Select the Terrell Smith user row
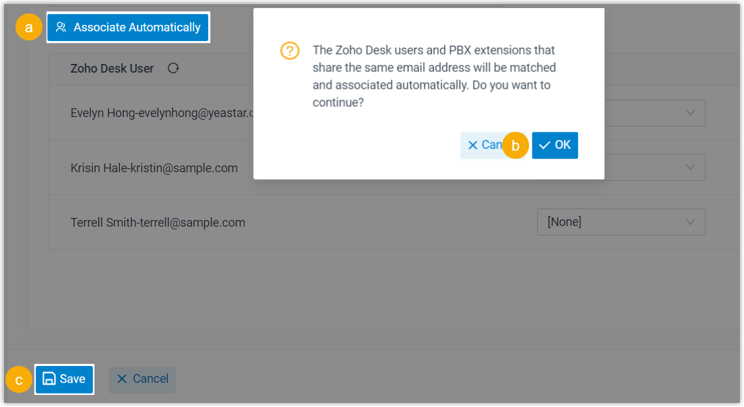 [x=158, y=222]
